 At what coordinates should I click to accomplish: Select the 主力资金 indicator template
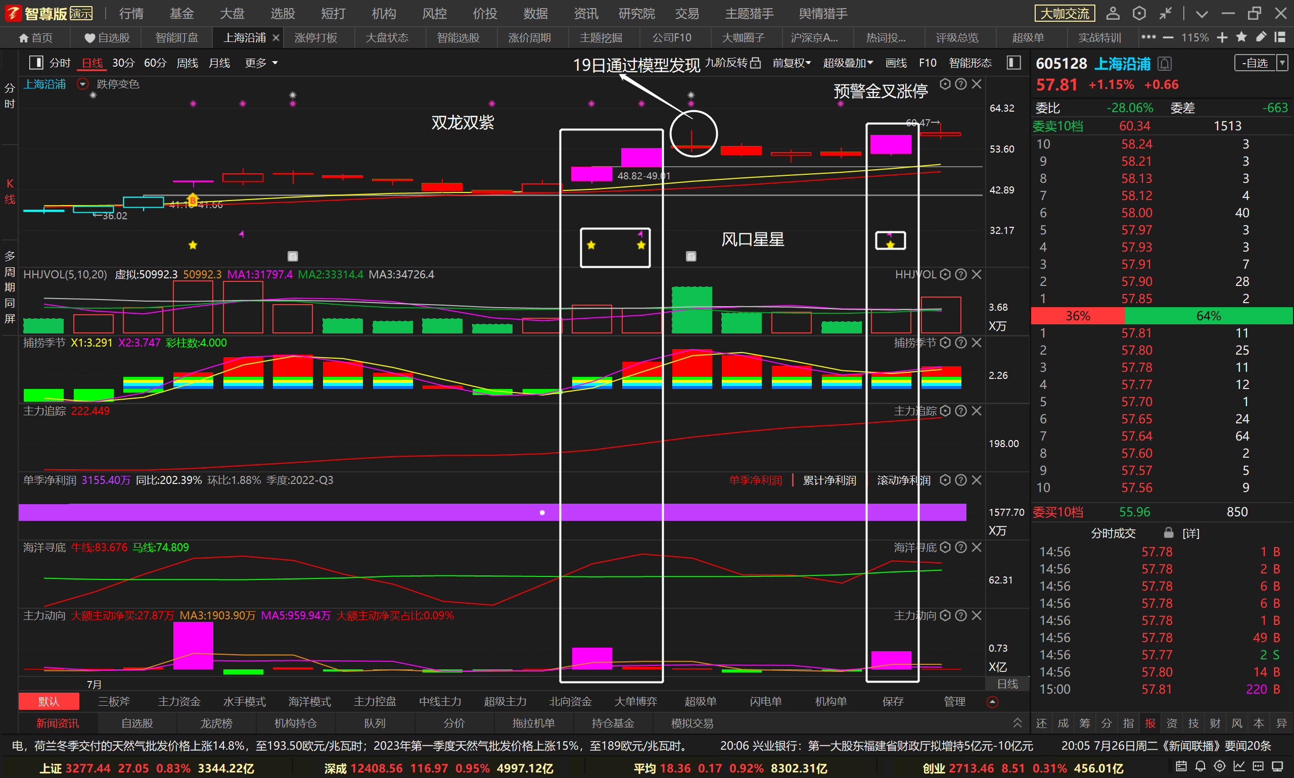(x=179, y=701)
